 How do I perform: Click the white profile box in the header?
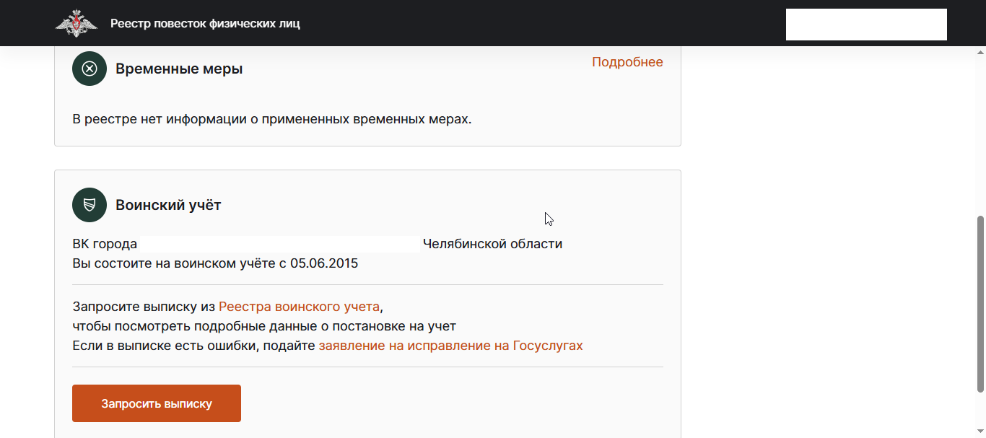[866, 25]
